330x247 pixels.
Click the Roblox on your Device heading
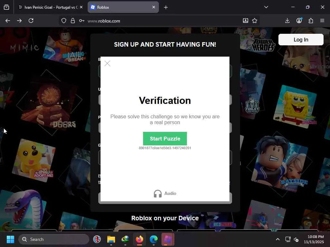tap(165, 218)
